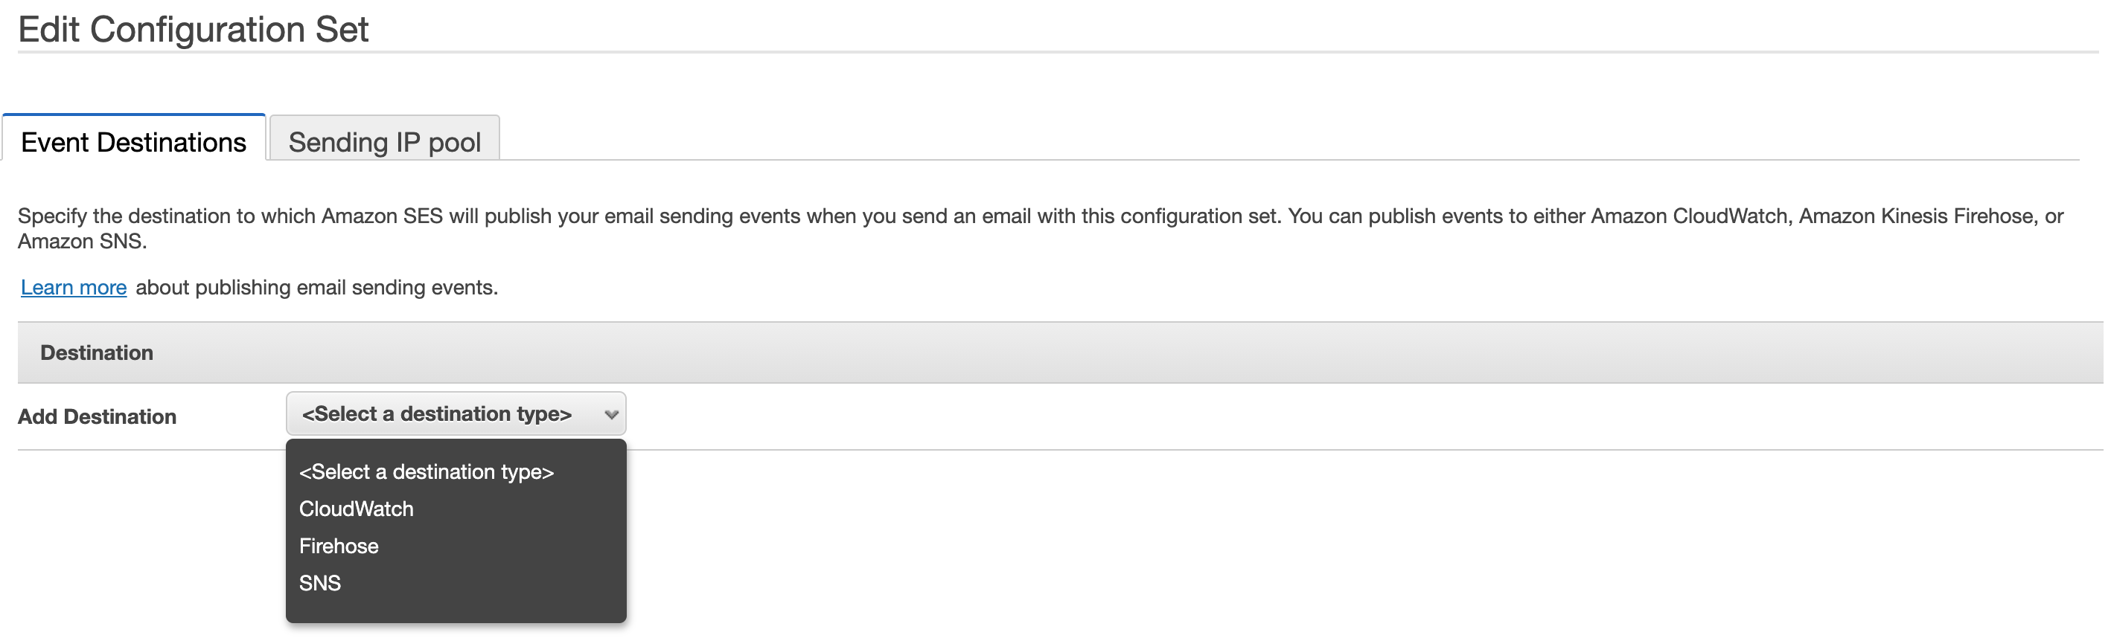Image resolution: width=2114 pixels, height=638 pixels.
Task: Click the Edit Configuration Set heading
Action: (194, 30)
